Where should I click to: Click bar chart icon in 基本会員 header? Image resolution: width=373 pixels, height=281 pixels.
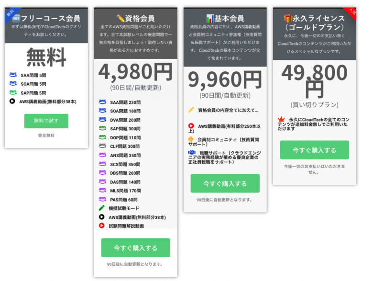pyautogui.click(x=210, y=18)
